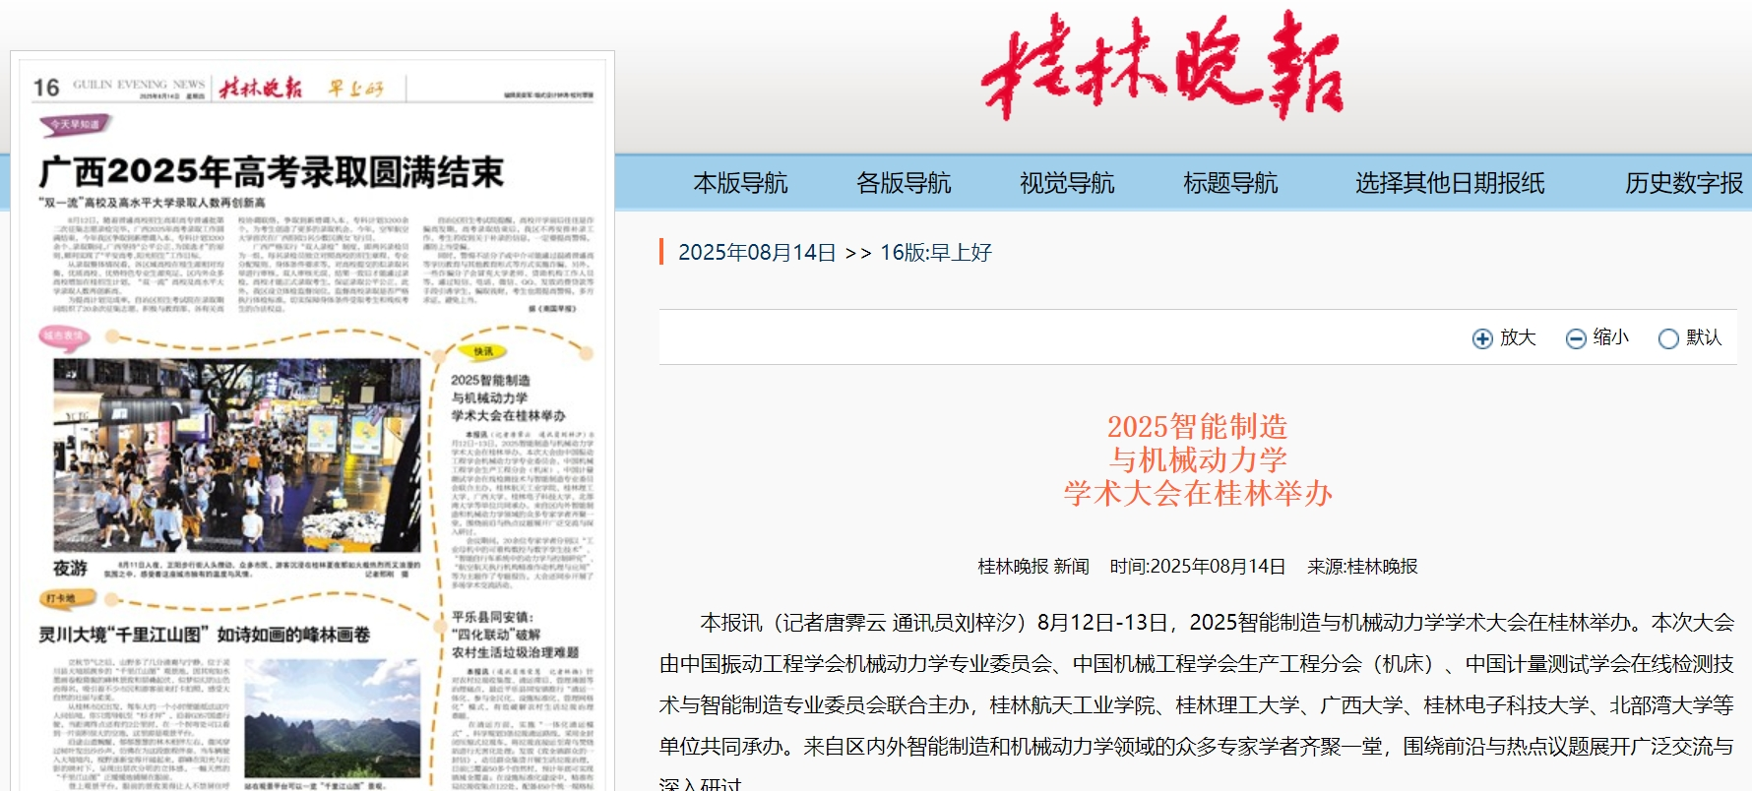Click the mountain landscape photo thumbnail
The width and height of the screenshot is (1752, 791).
point(332,718)
